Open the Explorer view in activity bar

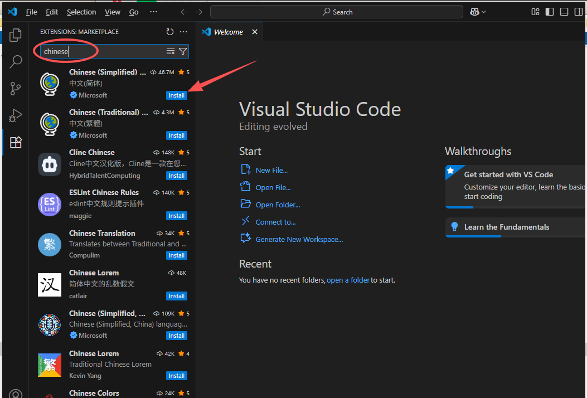click(16, 35)
